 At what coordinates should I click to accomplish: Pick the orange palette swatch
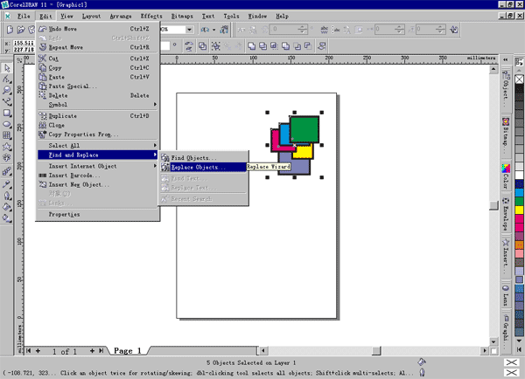[x=519, y=245]
